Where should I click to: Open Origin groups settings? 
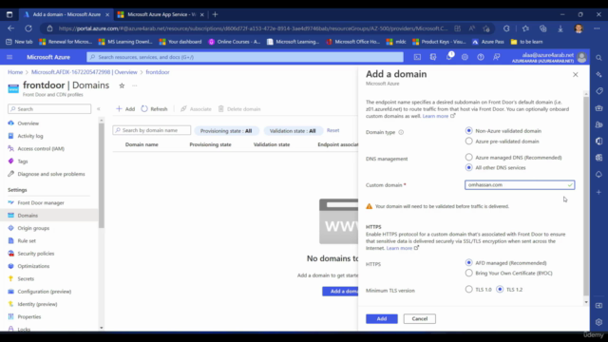point(33,228)
